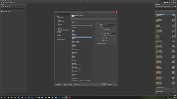Open the Window menu
Screen dimensions: 177x99
11,2
